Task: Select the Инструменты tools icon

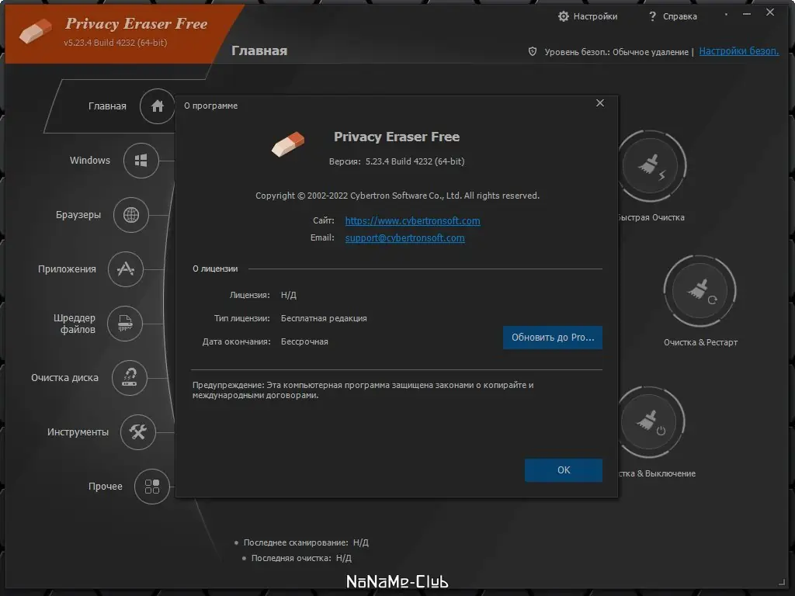Action: (138, 432)
